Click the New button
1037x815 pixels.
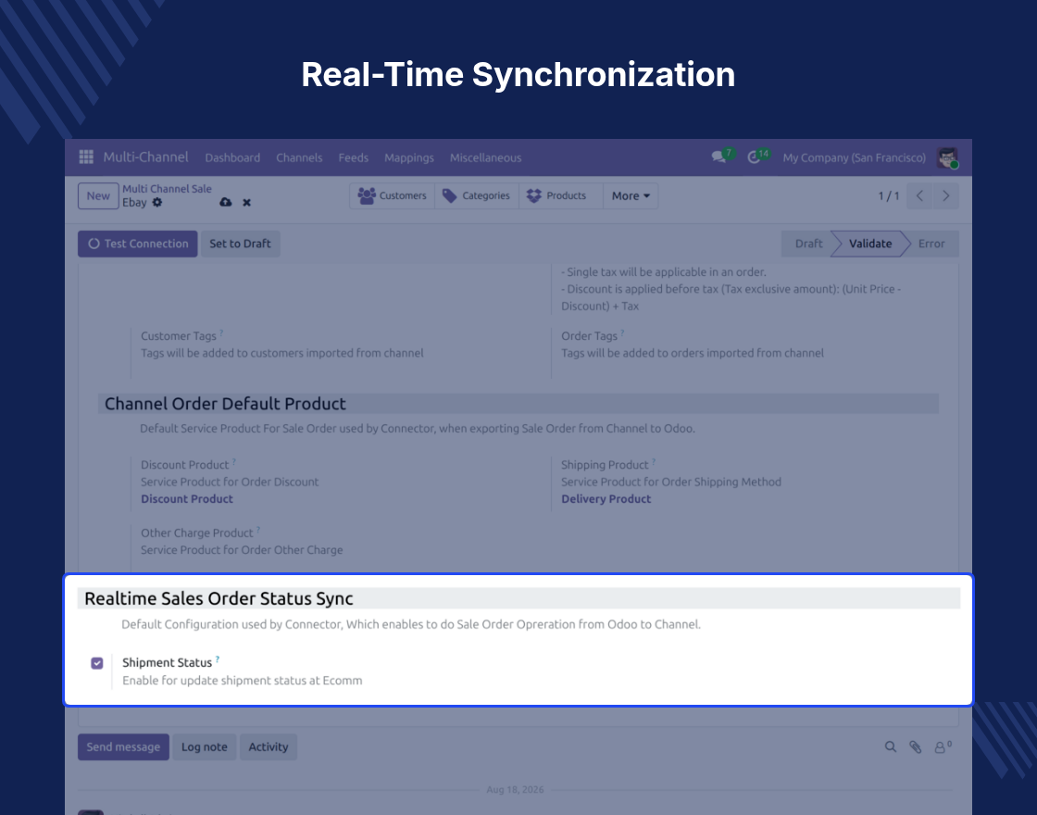98,195
